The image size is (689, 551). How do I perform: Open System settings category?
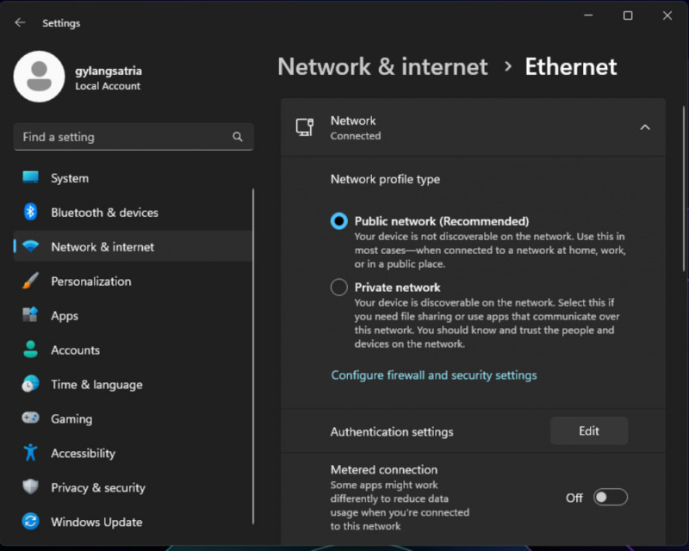[x=133, y=178]
